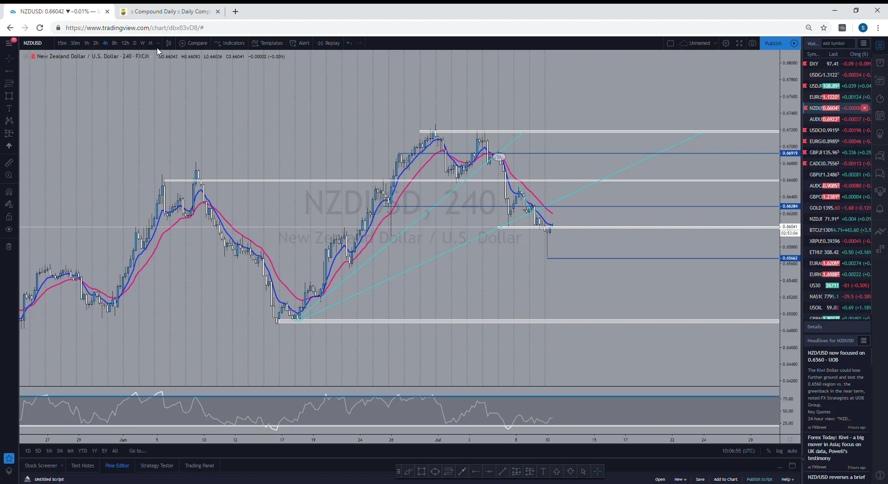This screenshot has width=888, height=484.
Task: Click the Publish button
Action: point(773,43)
